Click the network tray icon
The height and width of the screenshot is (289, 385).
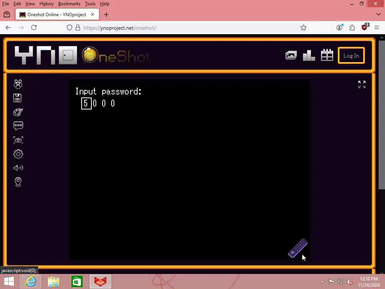pyautogui.click(x=341, y=281)
